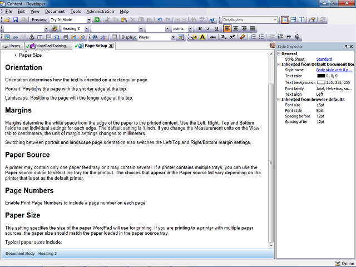Open the font size dropdown left of points
Image resolution: width=356 pixels, height=267 pixels.
click(167, 28)
